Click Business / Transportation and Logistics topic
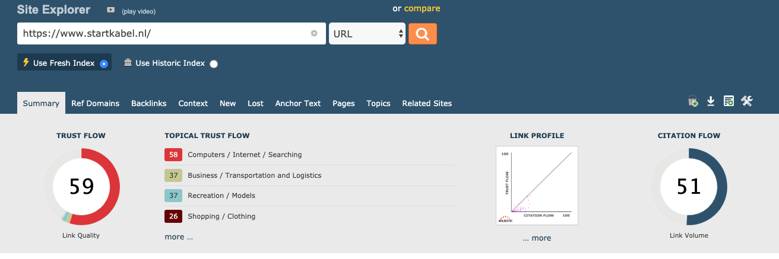 pos(254,175)
